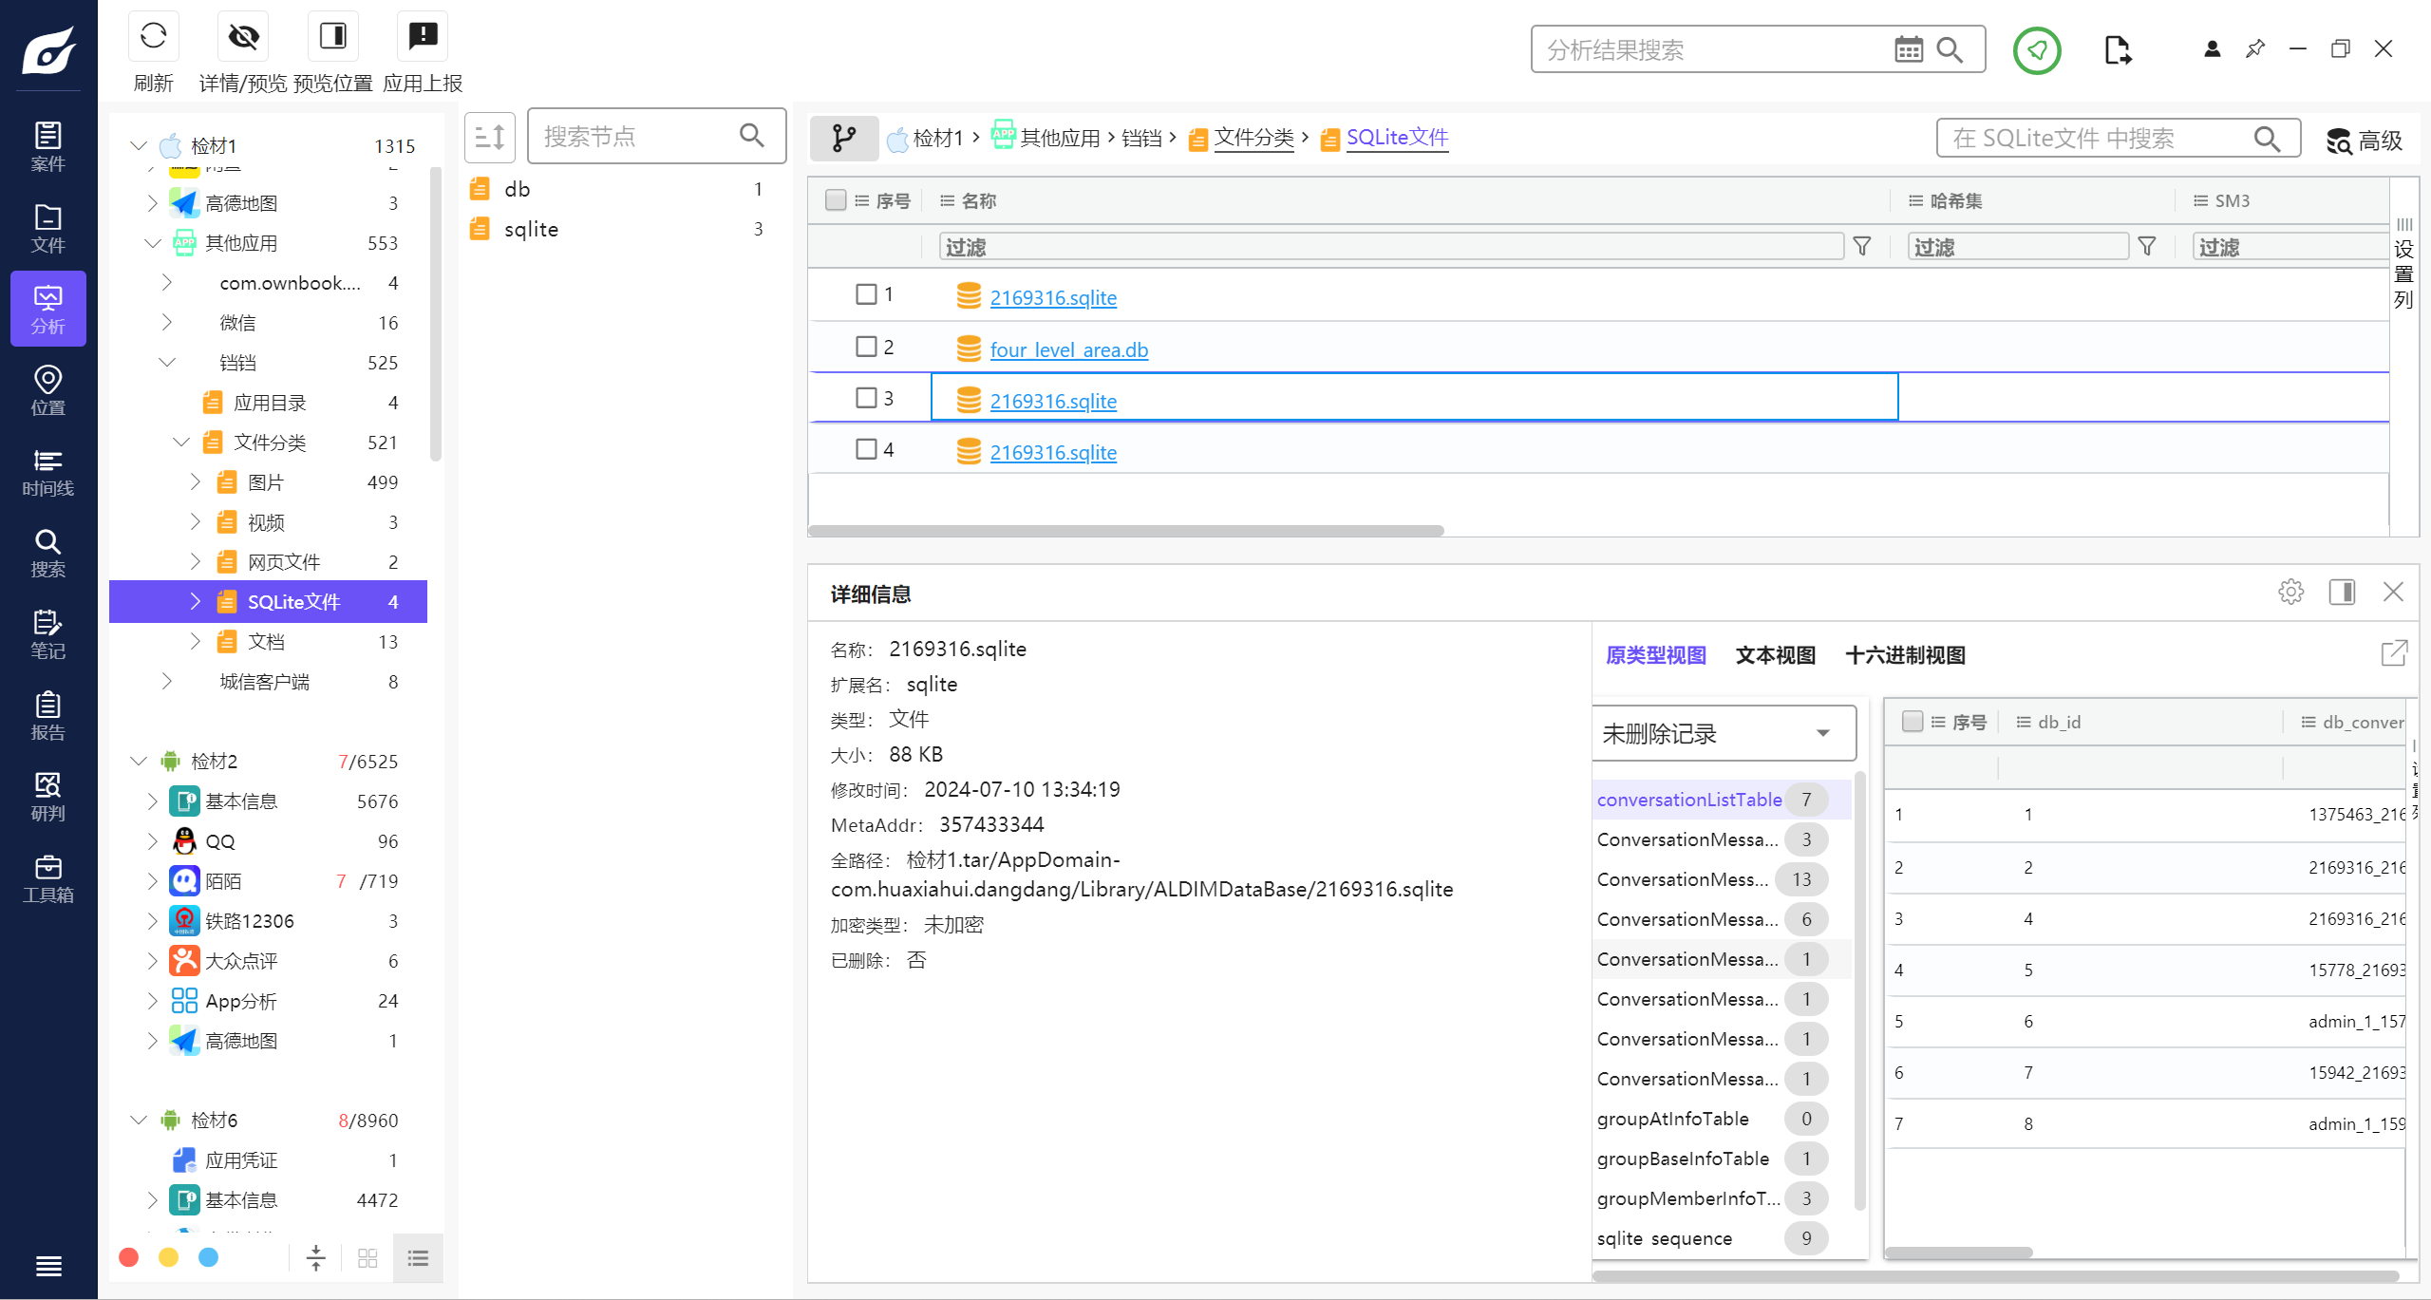
Task: Open the 未删除记录 dropdown
Action: (x=1723, y=733)
